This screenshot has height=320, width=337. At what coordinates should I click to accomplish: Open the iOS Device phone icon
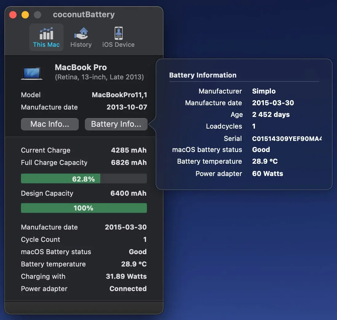point(118,33)
